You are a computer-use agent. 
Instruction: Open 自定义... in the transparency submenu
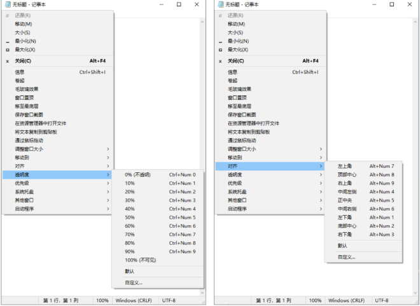click(x=134, y=282)
